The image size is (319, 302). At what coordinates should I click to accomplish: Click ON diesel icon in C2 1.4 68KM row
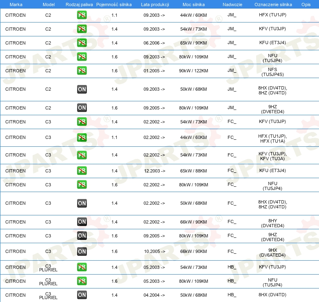point(82,89)
